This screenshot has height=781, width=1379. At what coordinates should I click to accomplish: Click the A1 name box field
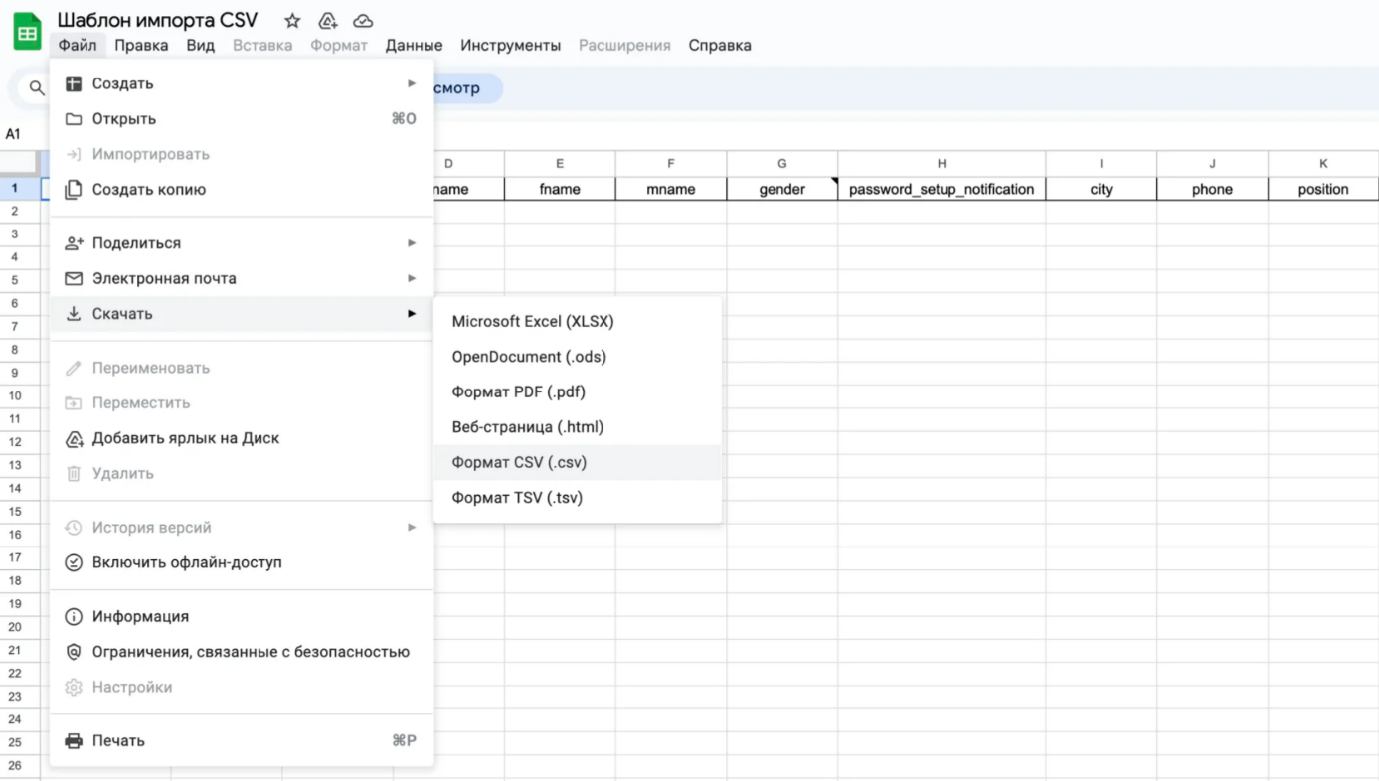click(14, 134)
